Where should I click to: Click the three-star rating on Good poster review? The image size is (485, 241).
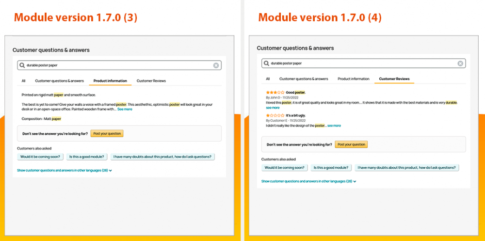[275, 92]
